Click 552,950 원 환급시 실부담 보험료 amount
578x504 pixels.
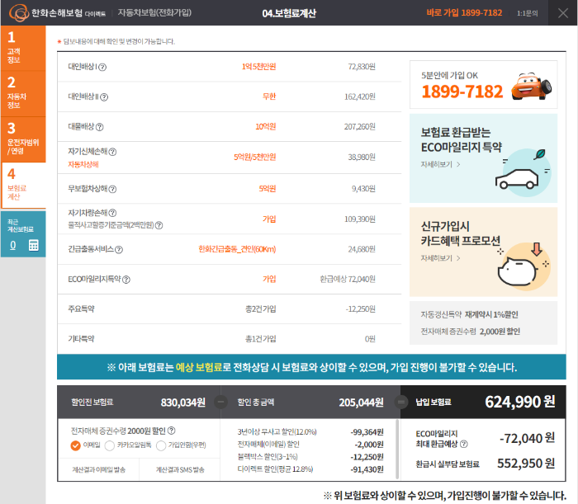(x=526, y=463)
